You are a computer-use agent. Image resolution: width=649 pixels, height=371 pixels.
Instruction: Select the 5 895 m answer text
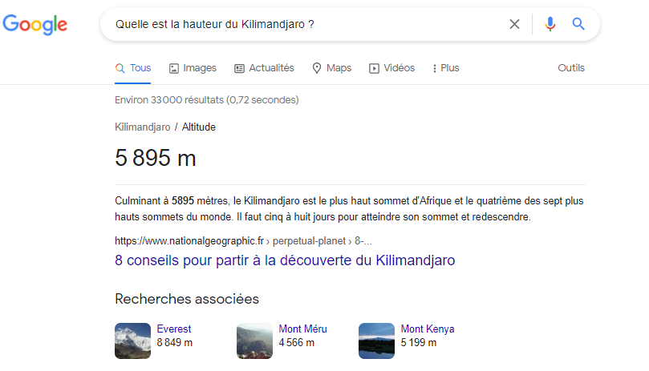pyautogui.click(x=155, y=158)
